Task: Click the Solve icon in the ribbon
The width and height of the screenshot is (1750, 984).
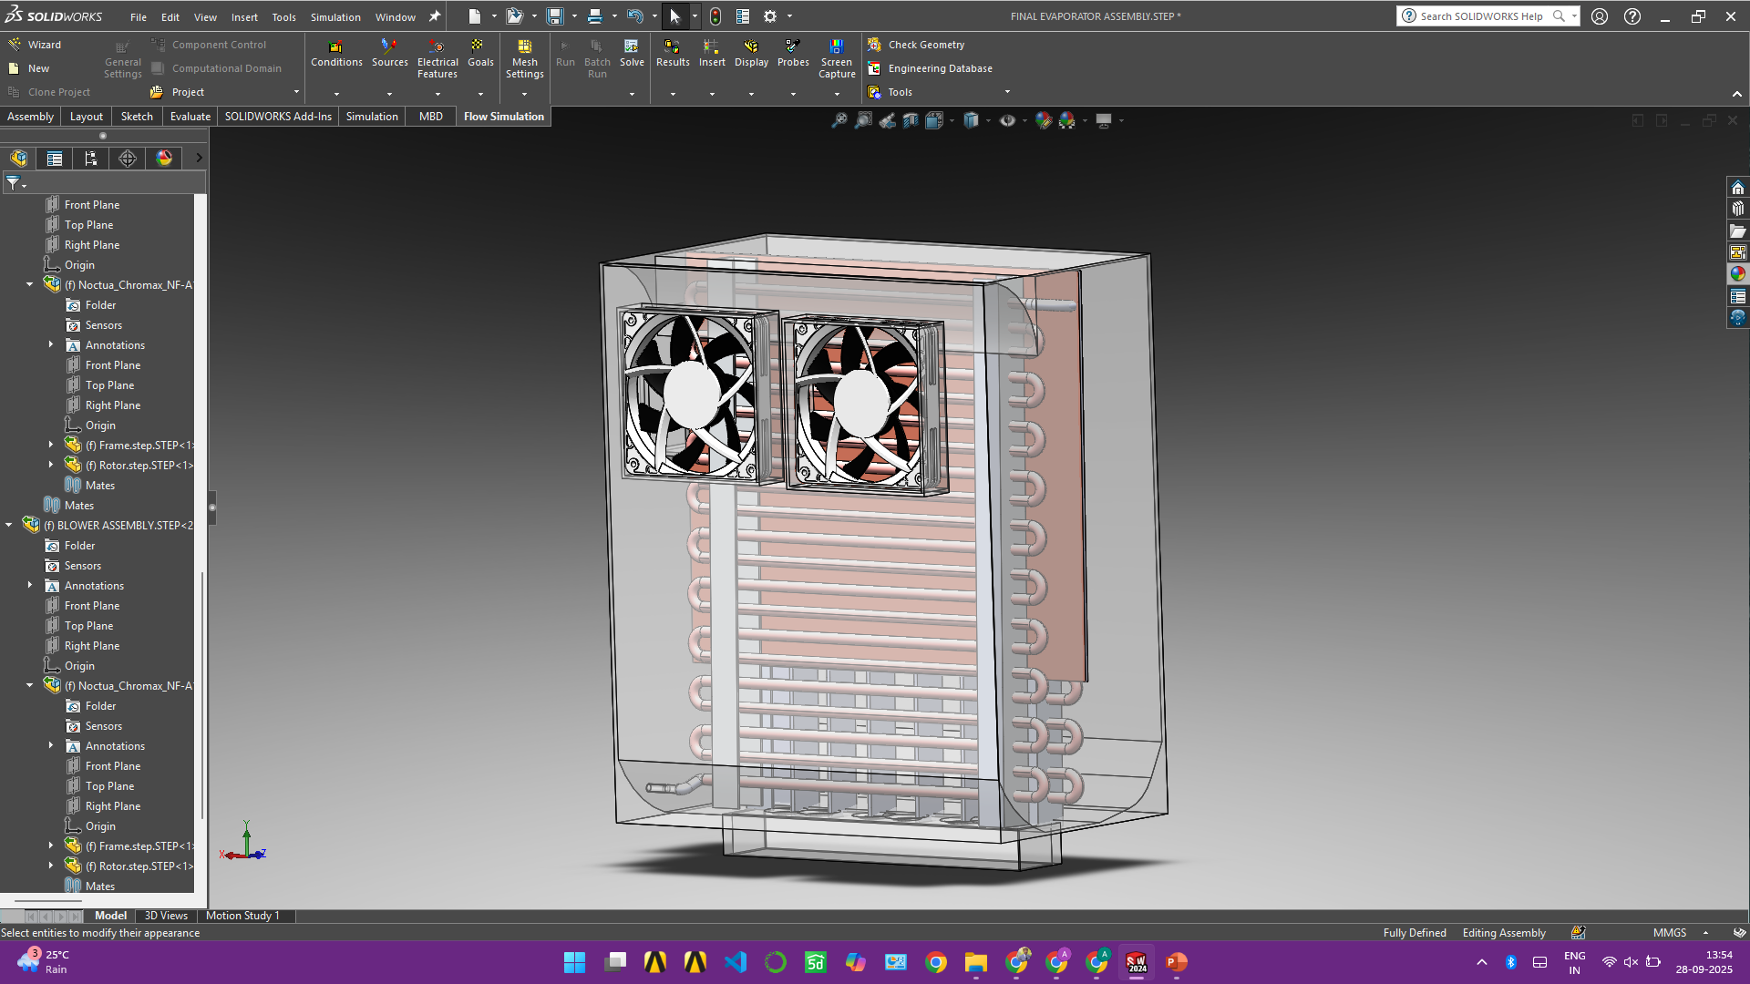Action: pos(631,46)
